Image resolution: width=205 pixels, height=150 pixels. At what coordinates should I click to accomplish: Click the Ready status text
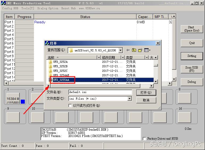pyautogui.click(x=40, y=22)
